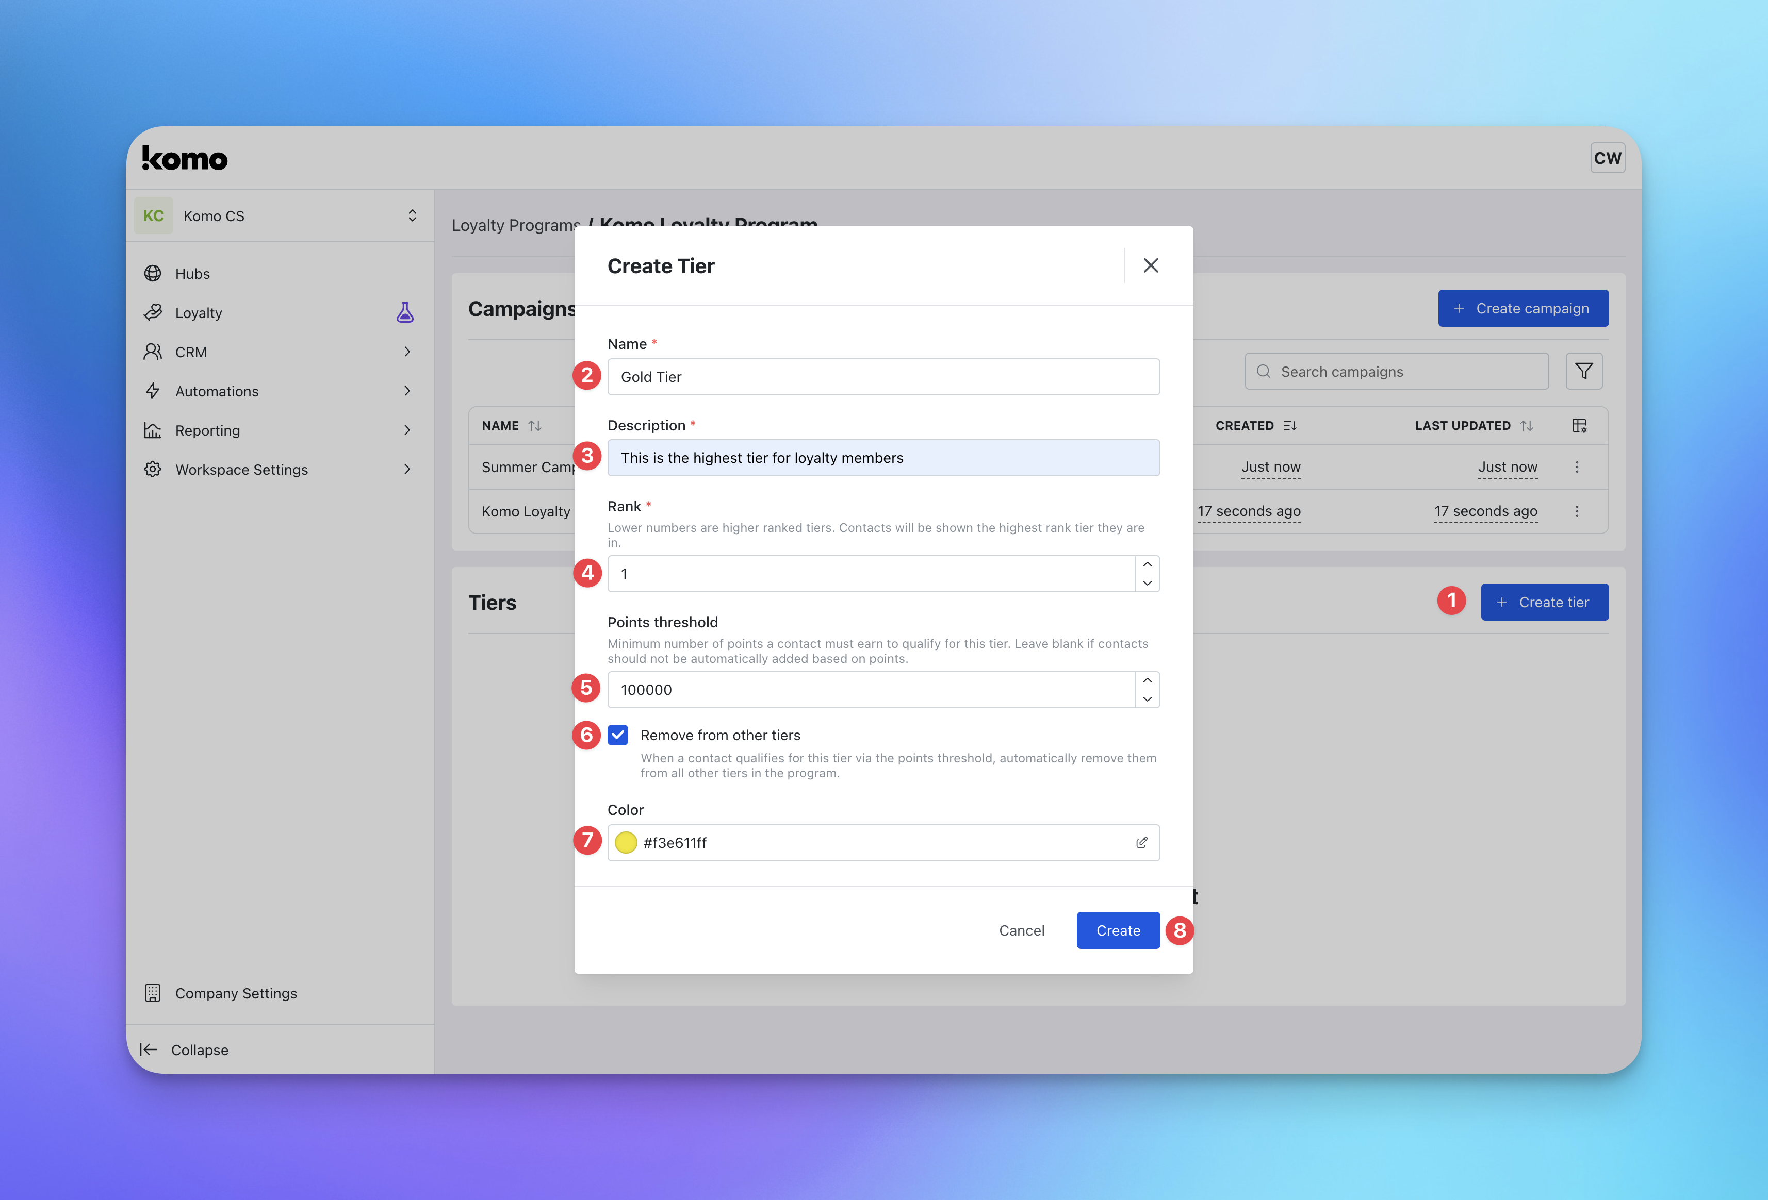
Task: Open Summer Campaign row three-dot menu
Action: pyautogui.click(x=1576, y=467)
